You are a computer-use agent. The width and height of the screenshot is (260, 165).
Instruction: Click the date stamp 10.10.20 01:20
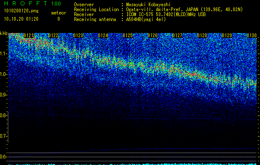tap(21, 19)
